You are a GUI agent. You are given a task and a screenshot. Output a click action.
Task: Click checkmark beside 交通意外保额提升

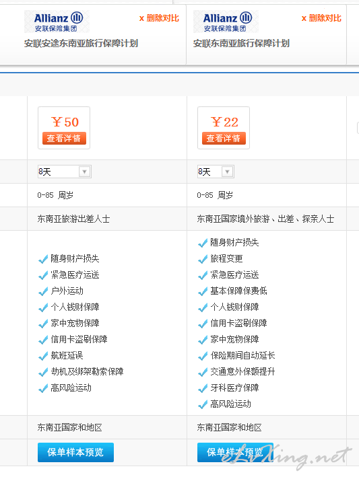pos(203,372)
